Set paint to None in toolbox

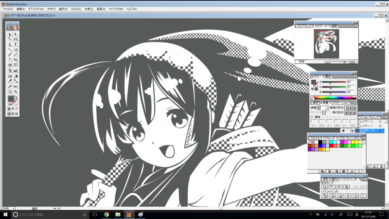pos(17,109)
